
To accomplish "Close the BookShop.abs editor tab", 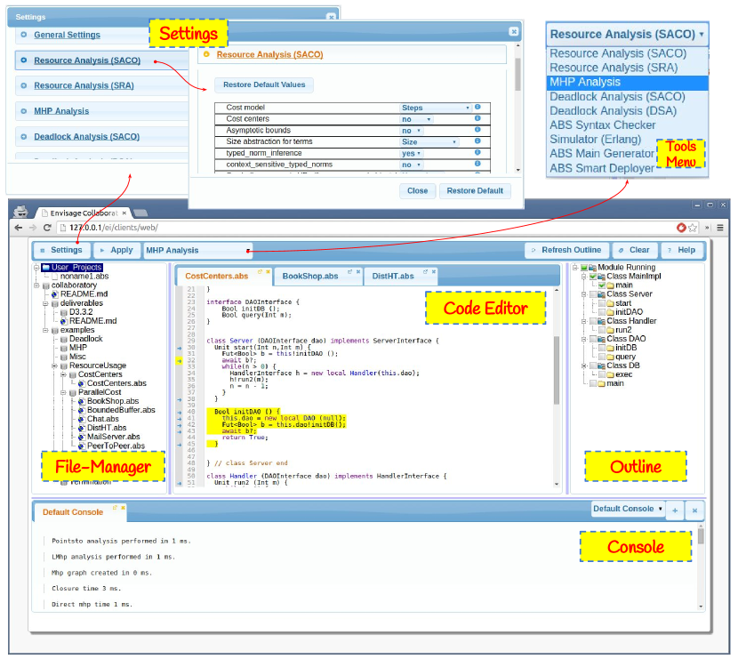I will 358,272.
